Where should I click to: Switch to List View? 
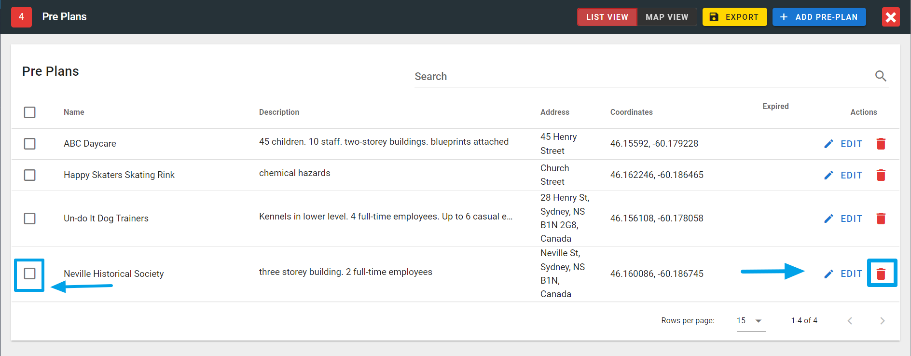607,17
